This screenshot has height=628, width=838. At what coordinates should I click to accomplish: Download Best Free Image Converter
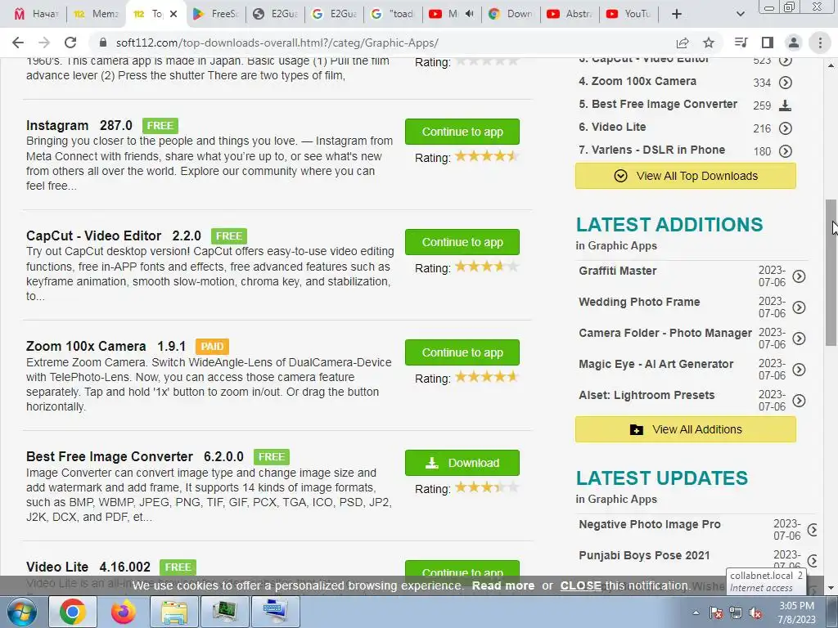pyautogui.click(x=462, y=463)
